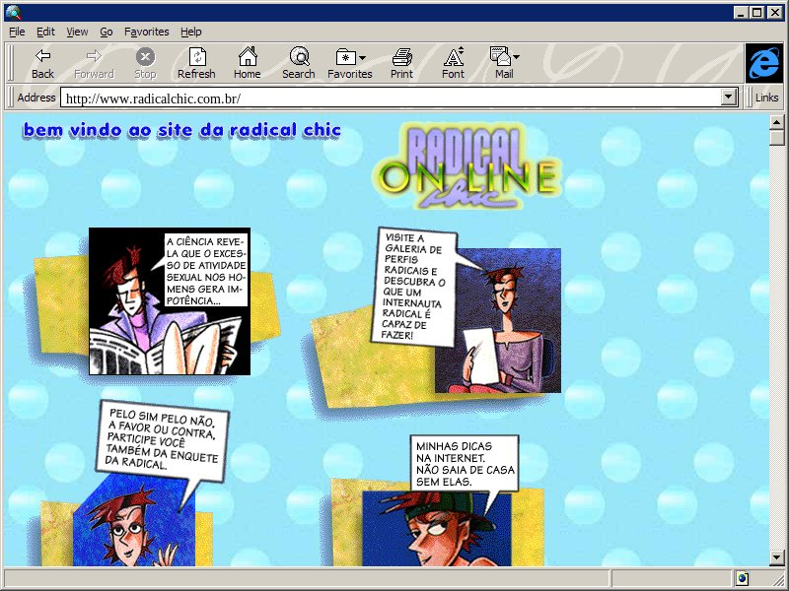Viewport: 789px width, 591px height.
Task: Click the Internet Explorer logo icon
Action: click(762, 63)
